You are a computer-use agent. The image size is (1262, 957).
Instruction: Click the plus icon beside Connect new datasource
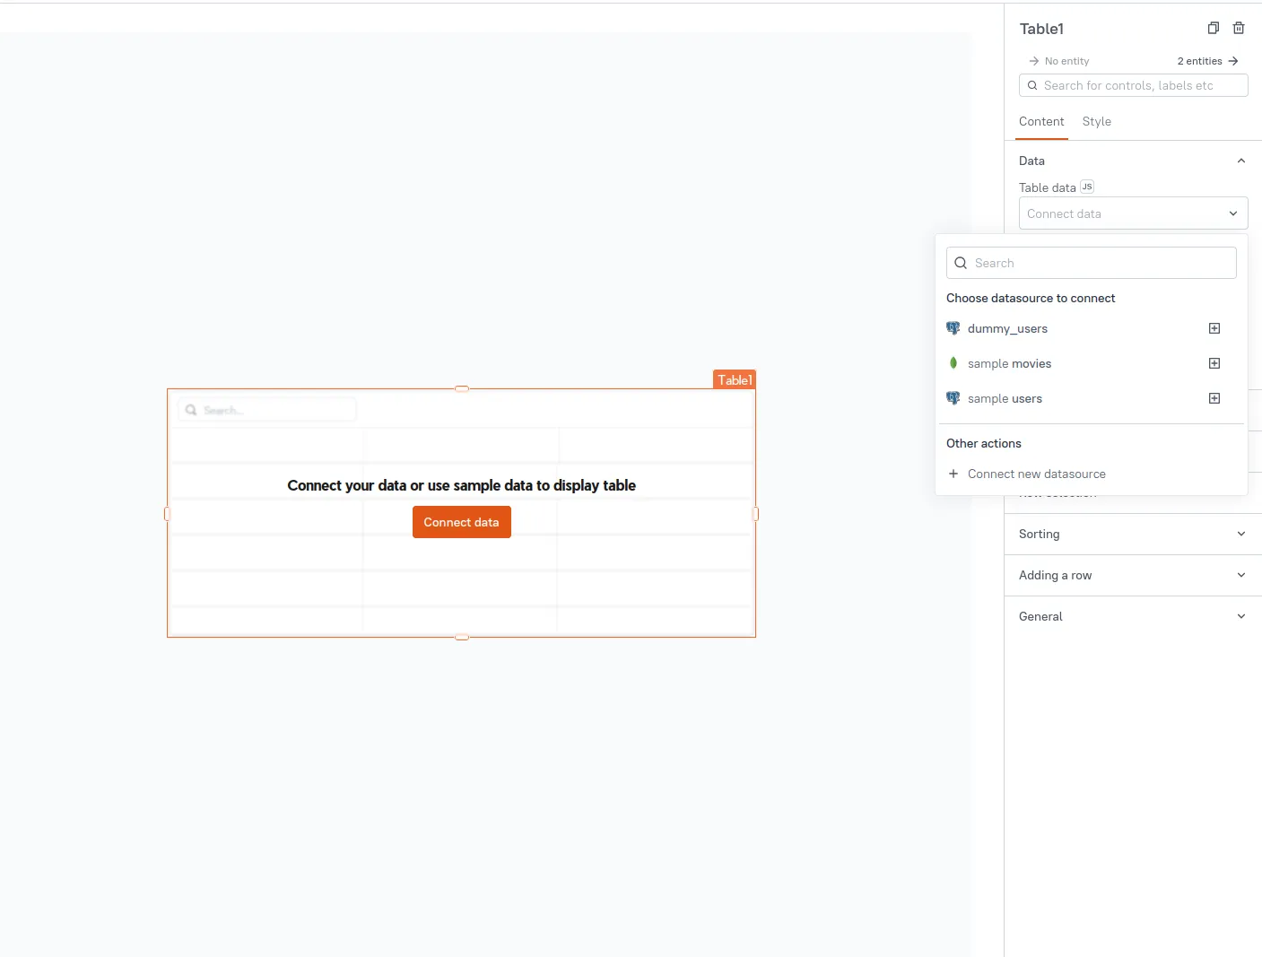(953, 474)
